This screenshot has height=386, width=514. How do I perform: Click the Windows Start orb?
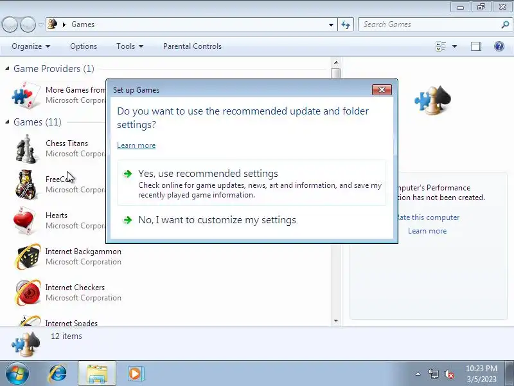pos(17,374)
